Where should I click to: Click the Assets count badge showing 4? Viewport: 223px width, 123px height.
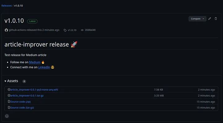(24, 81)
